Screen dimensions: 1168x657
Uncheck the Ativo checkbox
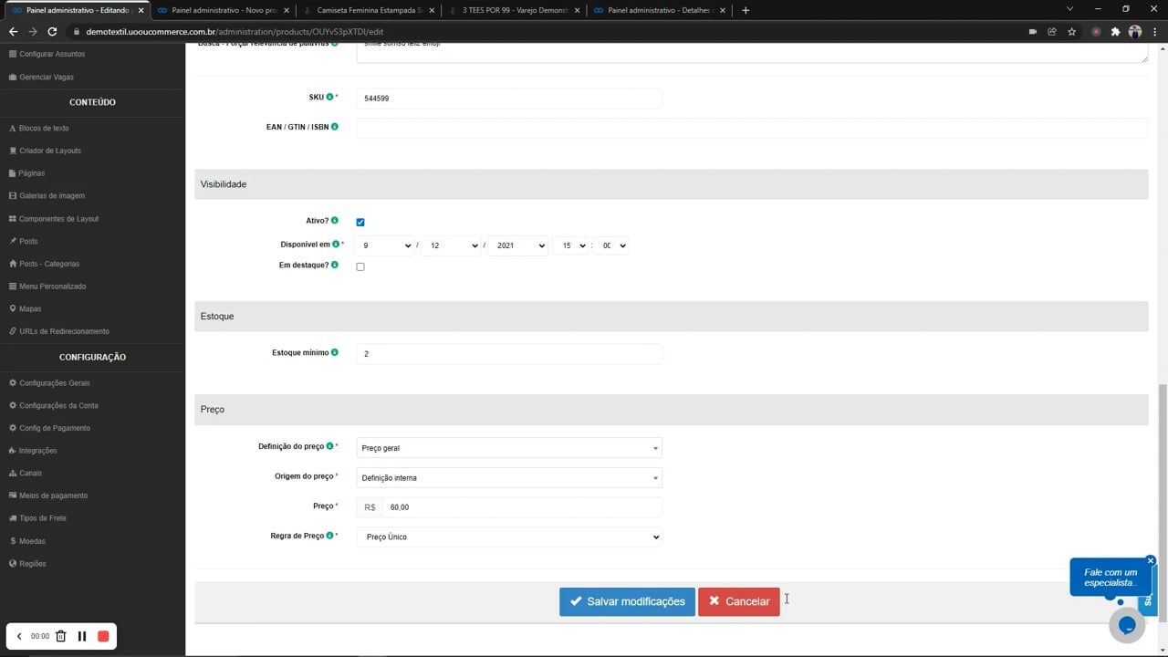point(360,222)
